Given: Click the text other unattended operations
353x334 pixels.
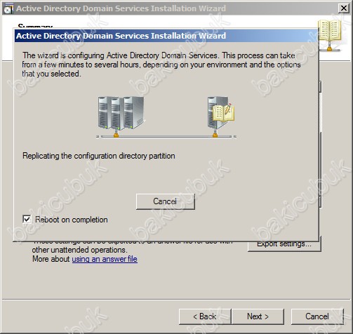Looking at the screenshot, I should [79, 250].
